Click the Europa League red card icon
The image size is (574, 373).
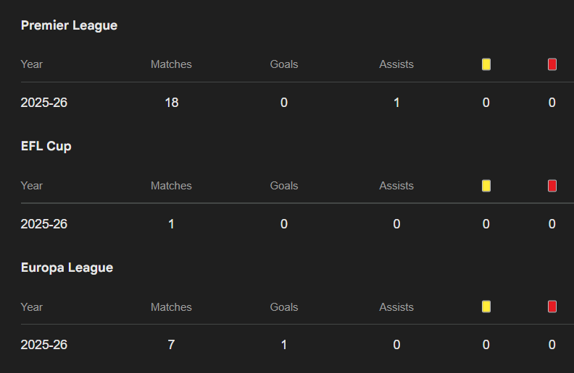[x=552, y=307]
